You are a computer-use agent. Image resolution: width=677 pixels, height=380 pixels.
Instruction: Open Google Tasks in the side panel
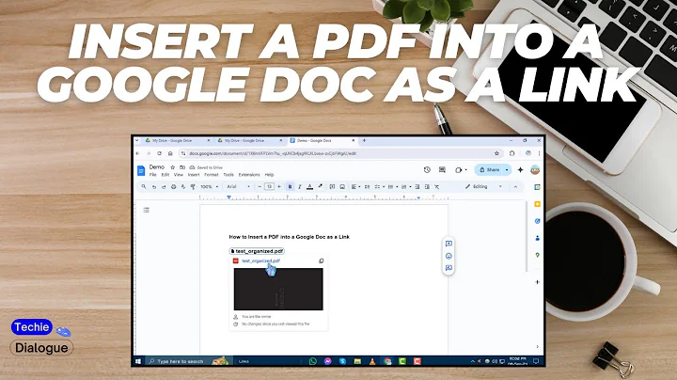[x=537, y=221]
